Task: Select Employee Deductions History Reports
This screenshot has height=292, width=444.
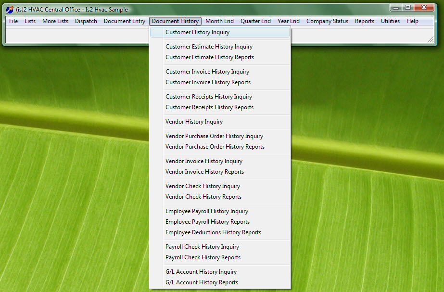Action: 220,232
